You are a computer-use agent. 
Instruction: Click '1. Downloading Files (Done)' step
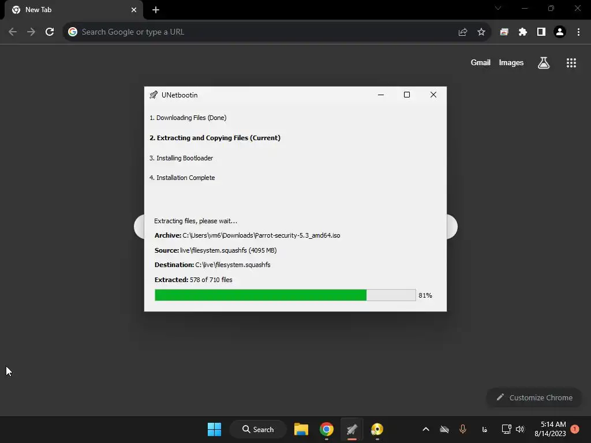188,118
